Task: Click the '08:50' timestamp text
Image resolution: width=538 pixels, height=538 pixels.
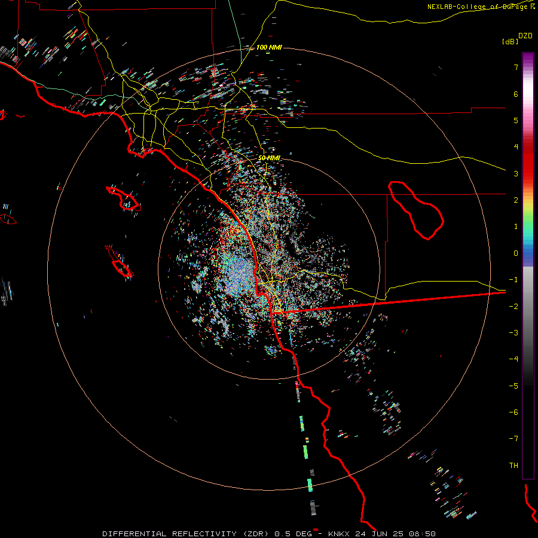Action: [423, 534]
